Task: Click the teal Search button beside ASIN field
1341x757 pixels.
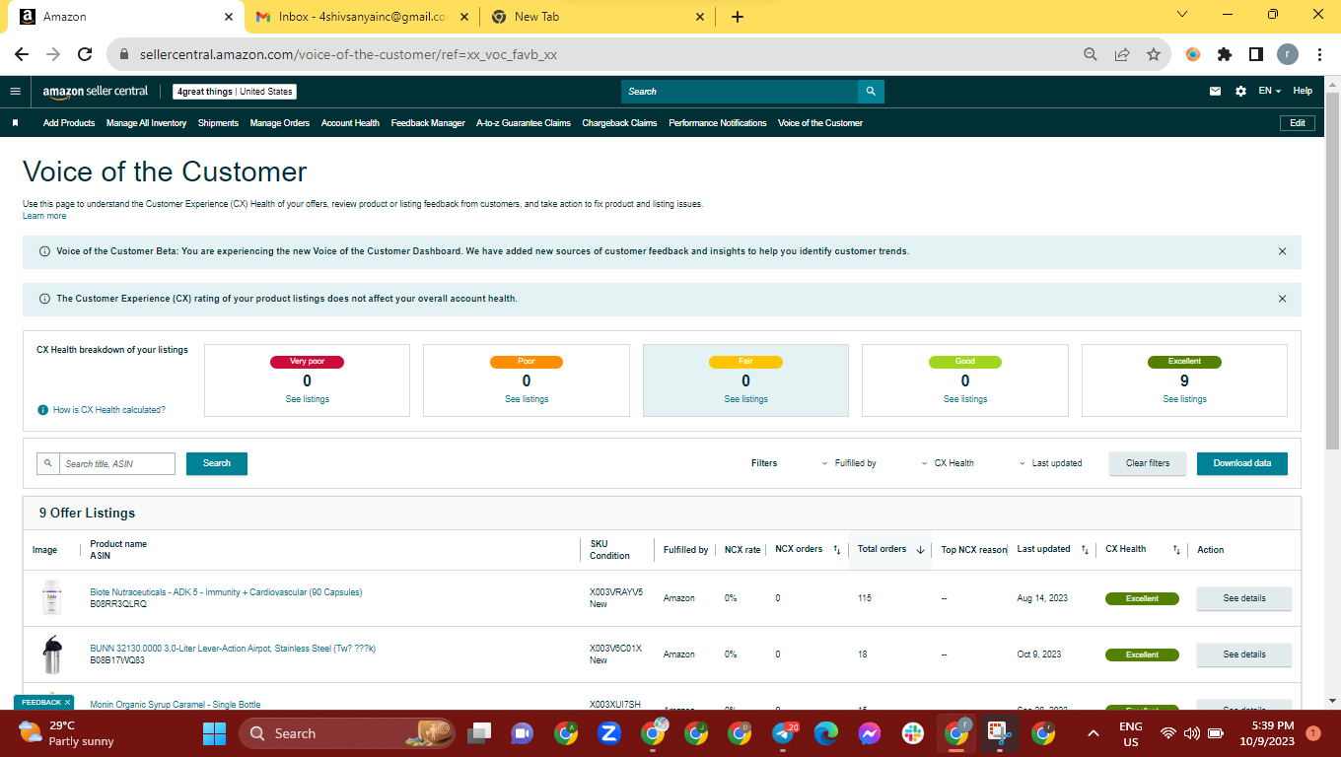Action: tap(217, 463)
